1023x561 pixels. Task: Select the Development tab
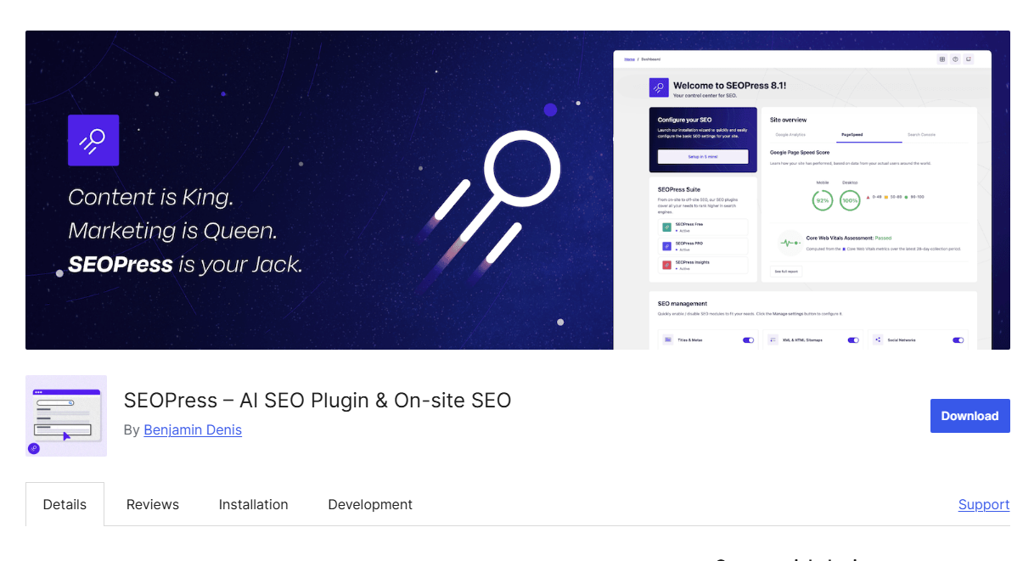[x=370, y=504]
